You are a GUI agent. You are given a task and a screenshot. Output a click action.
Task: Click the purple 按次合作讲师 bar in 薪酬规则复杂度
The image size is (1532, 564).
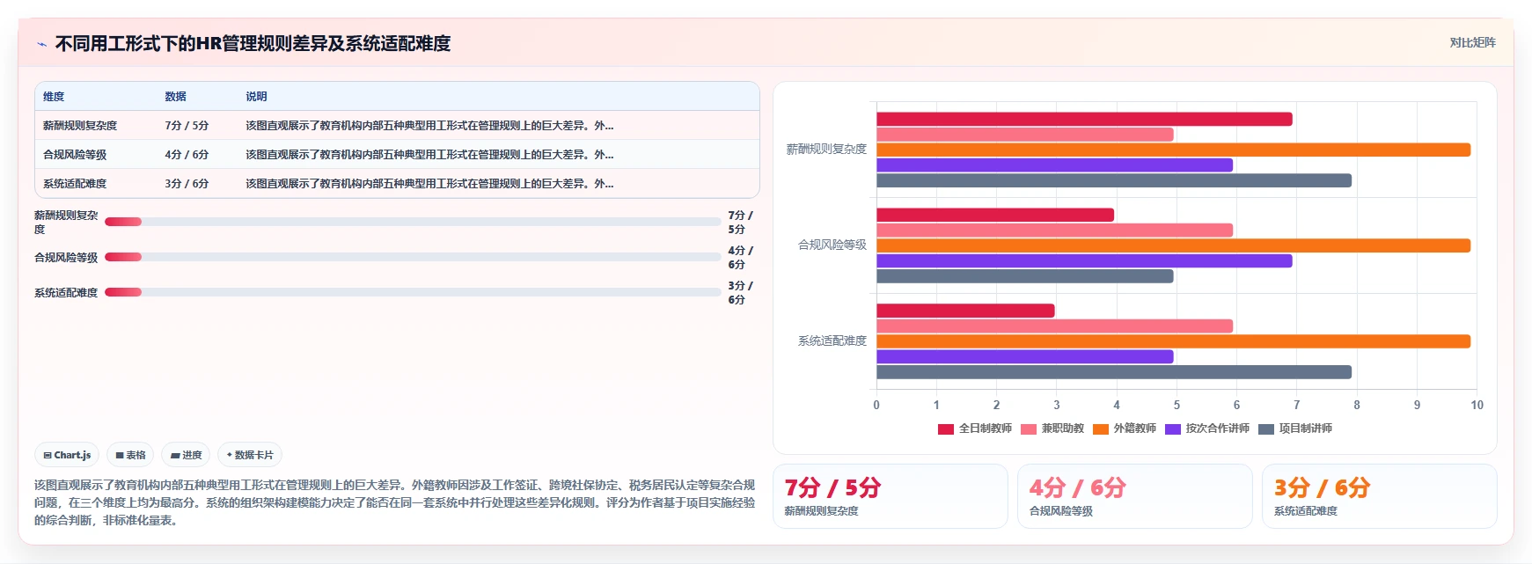point(1054,165)
